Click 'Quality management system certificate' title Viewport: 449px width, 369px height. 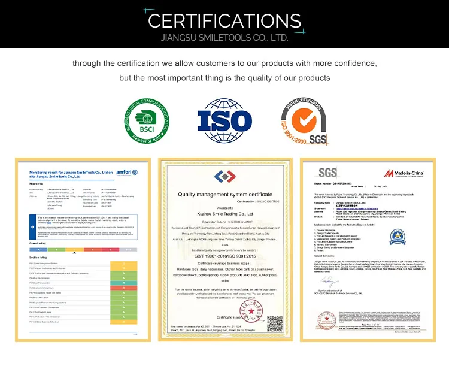225,195
